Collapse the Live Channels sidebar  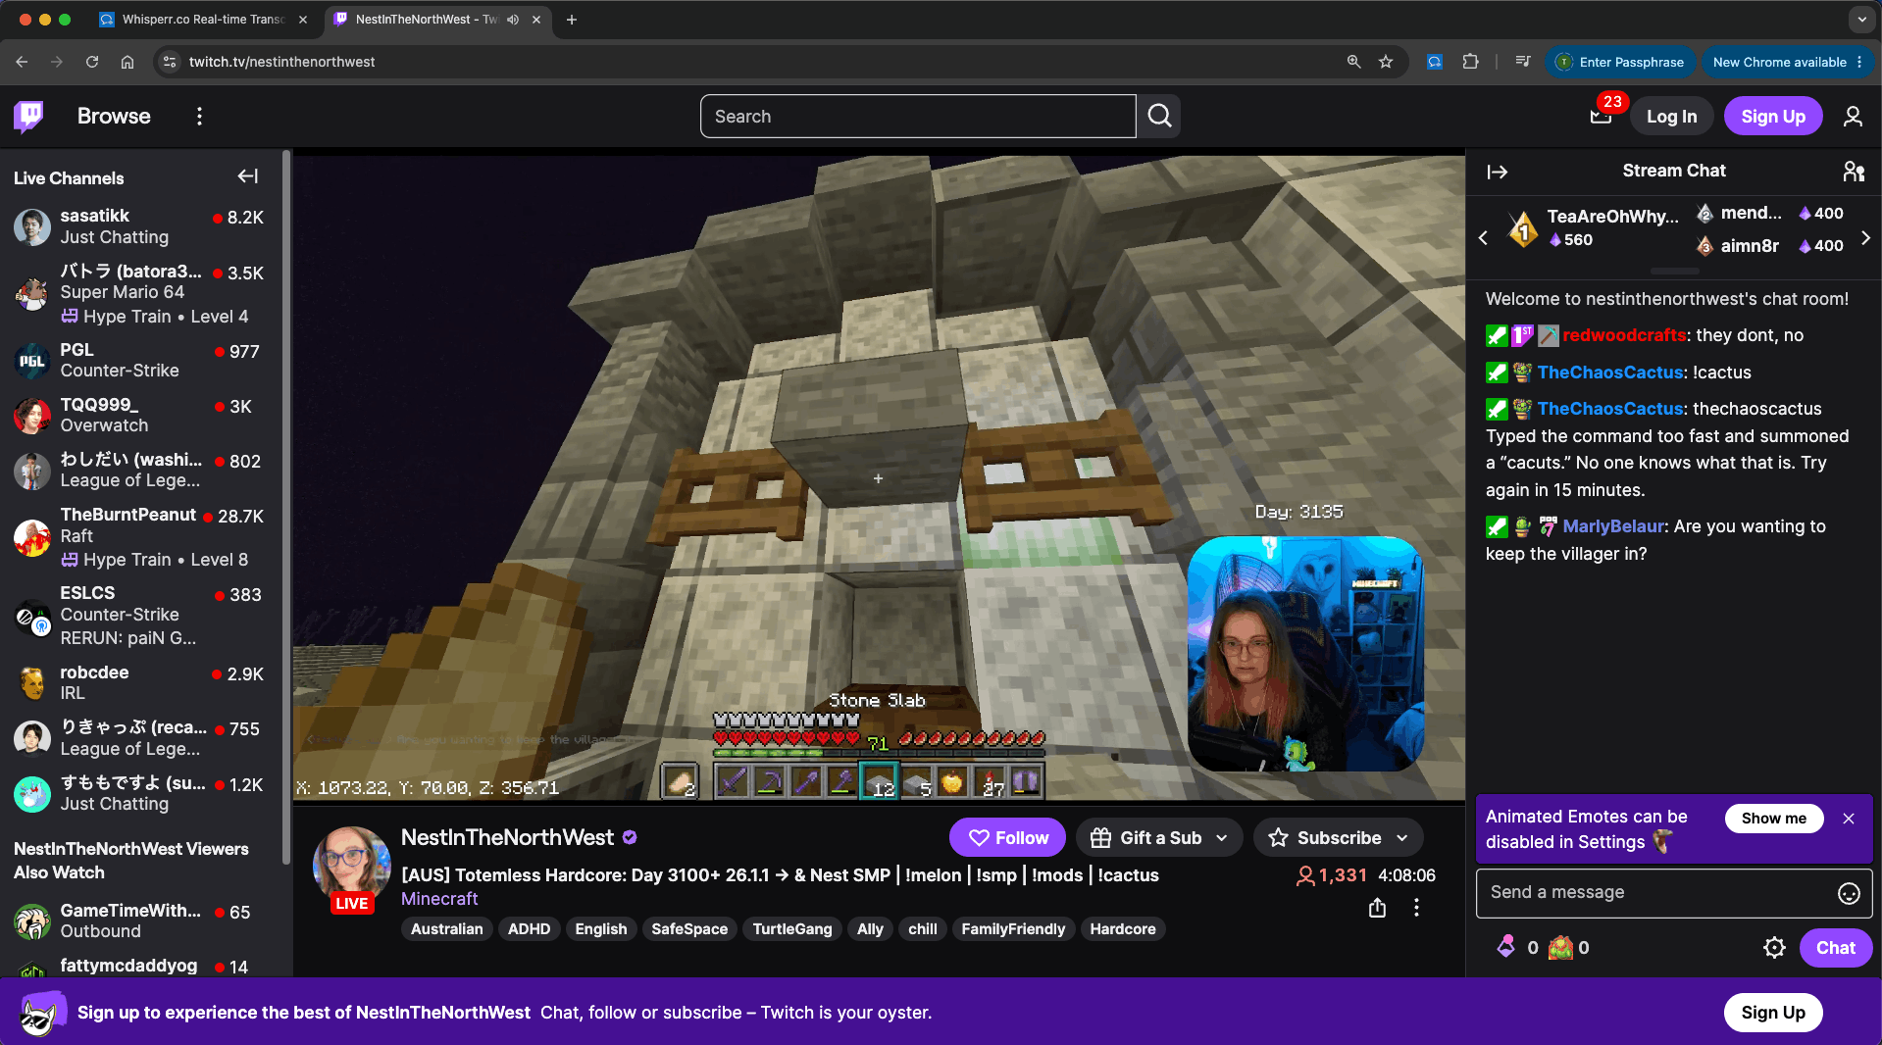(x=247, y=176)
